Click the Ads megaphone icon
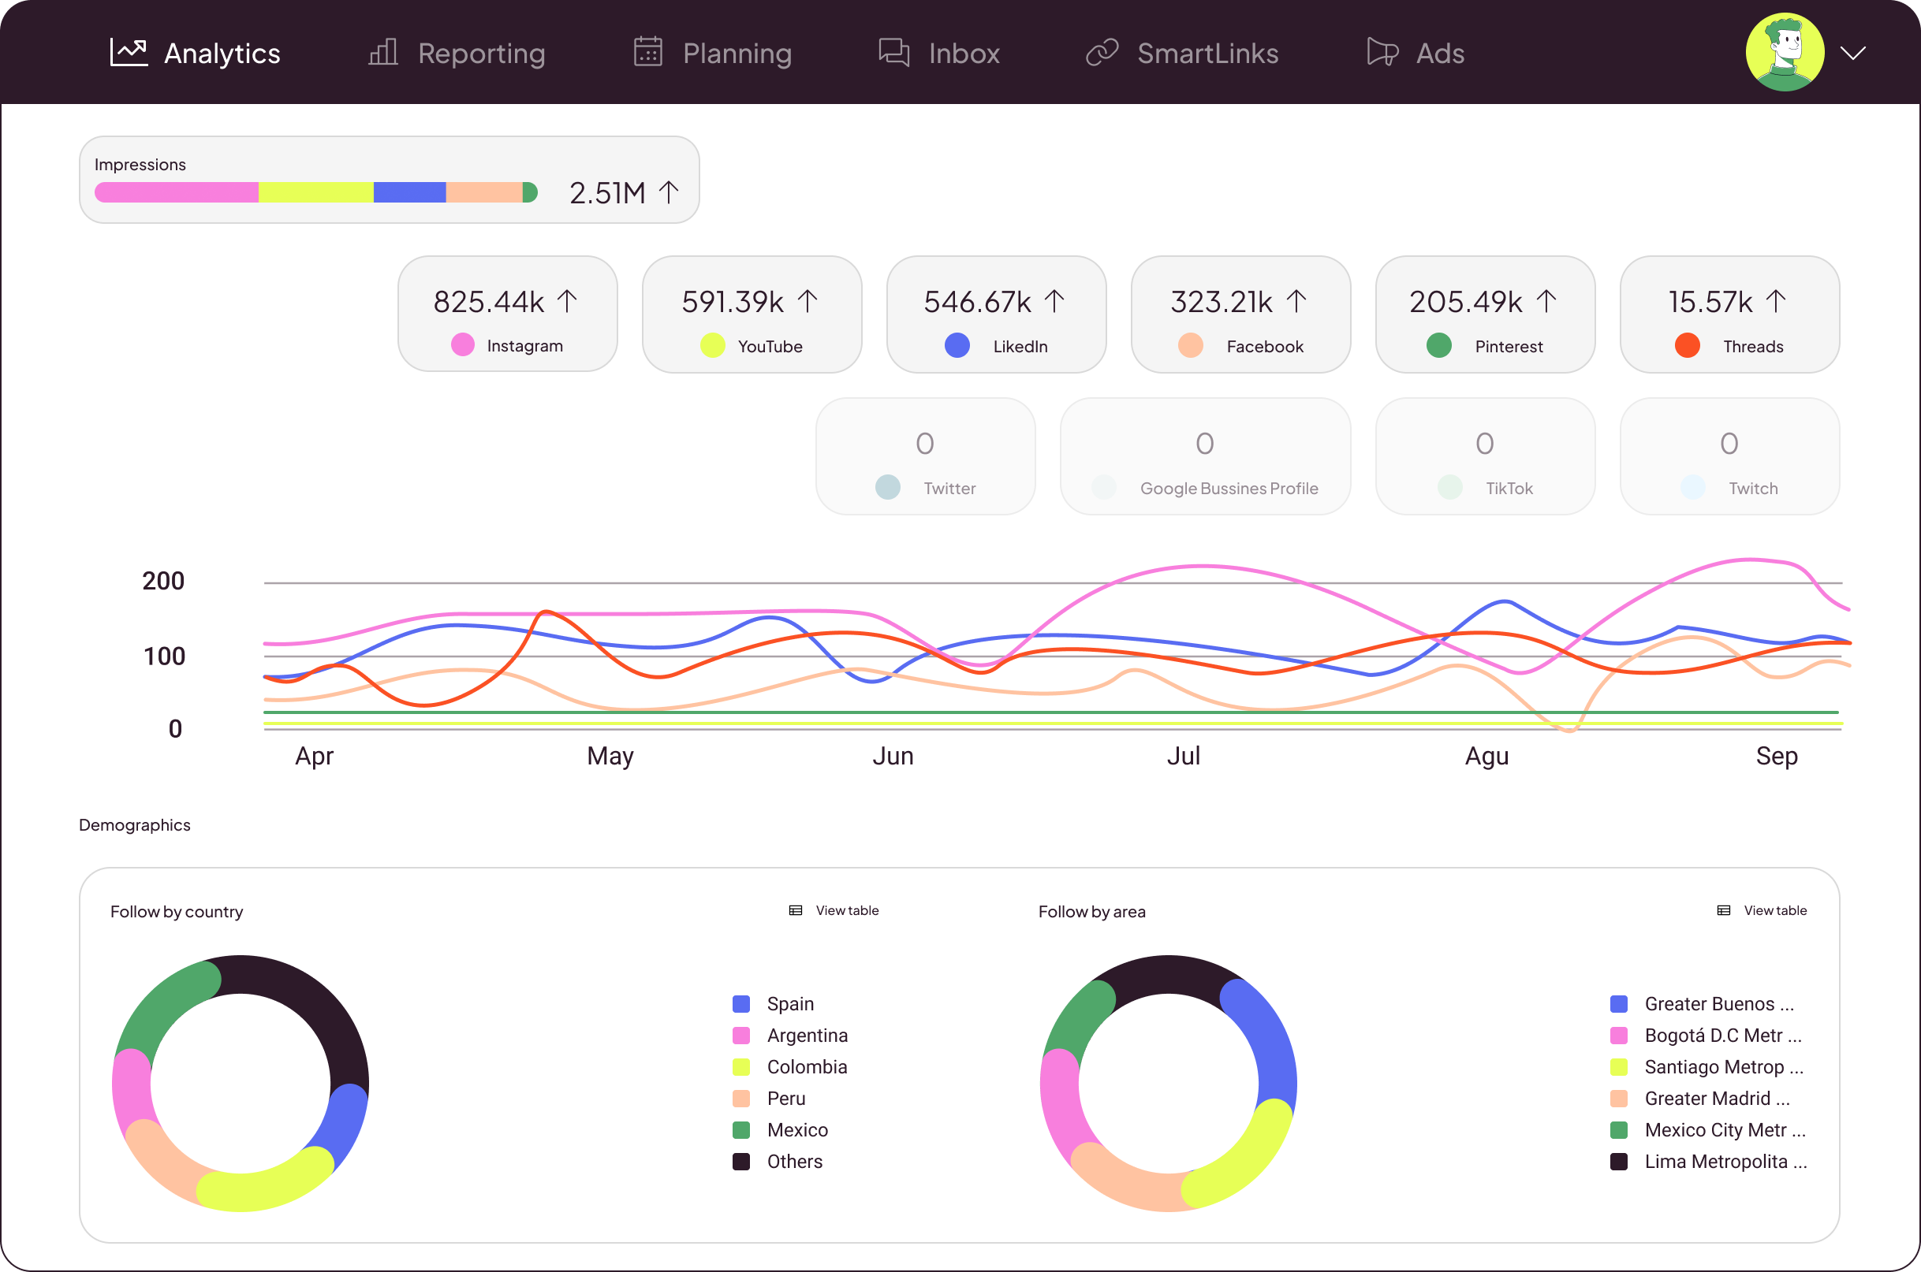Viewport: 1921px width, 1272px height. 1382,53
